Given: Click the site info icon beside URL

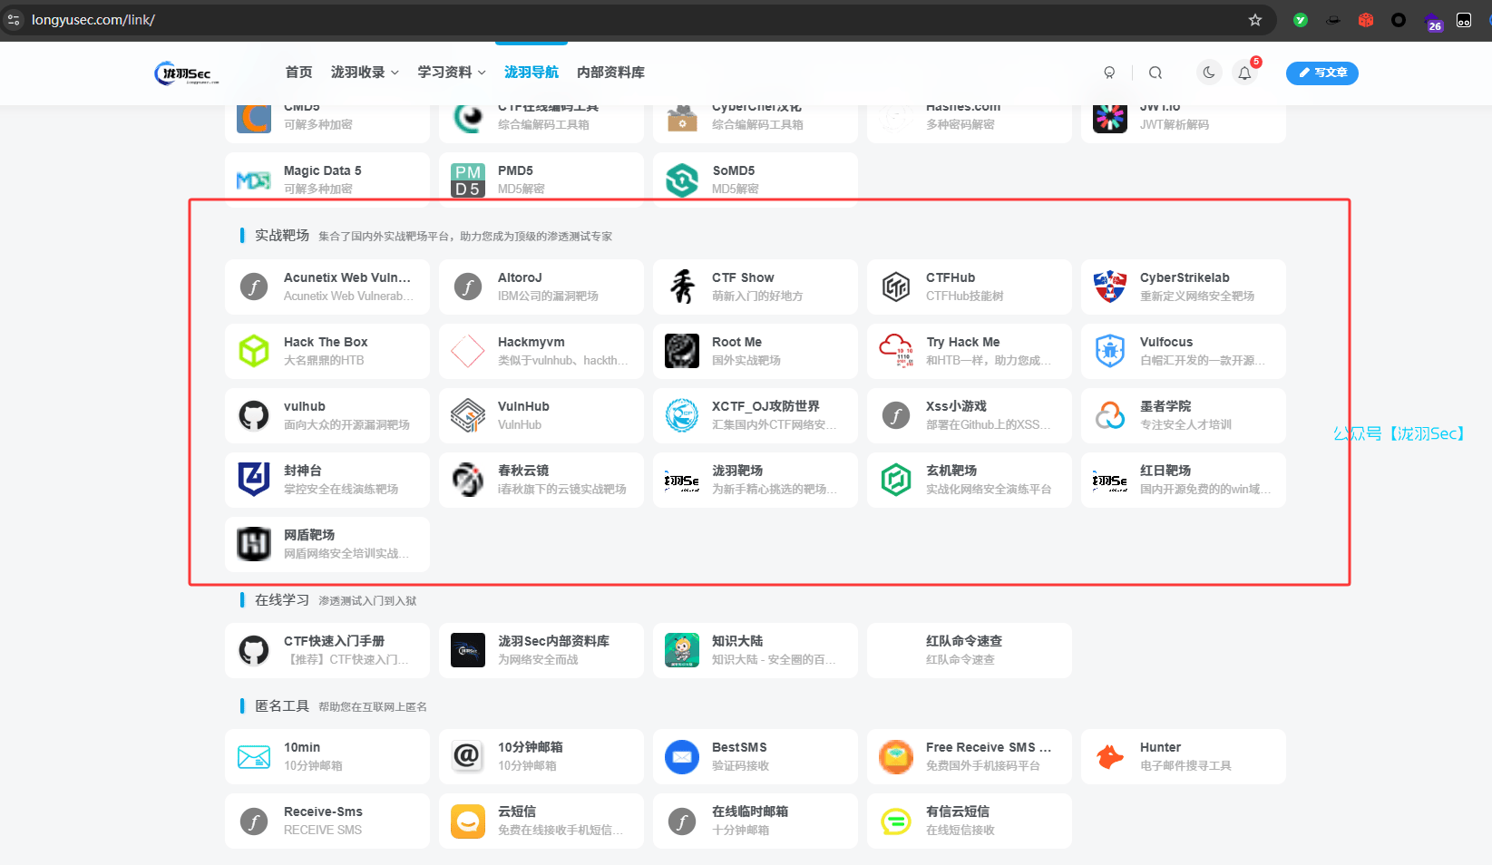Looking at the screenshot, I should (x=14, y=20).
